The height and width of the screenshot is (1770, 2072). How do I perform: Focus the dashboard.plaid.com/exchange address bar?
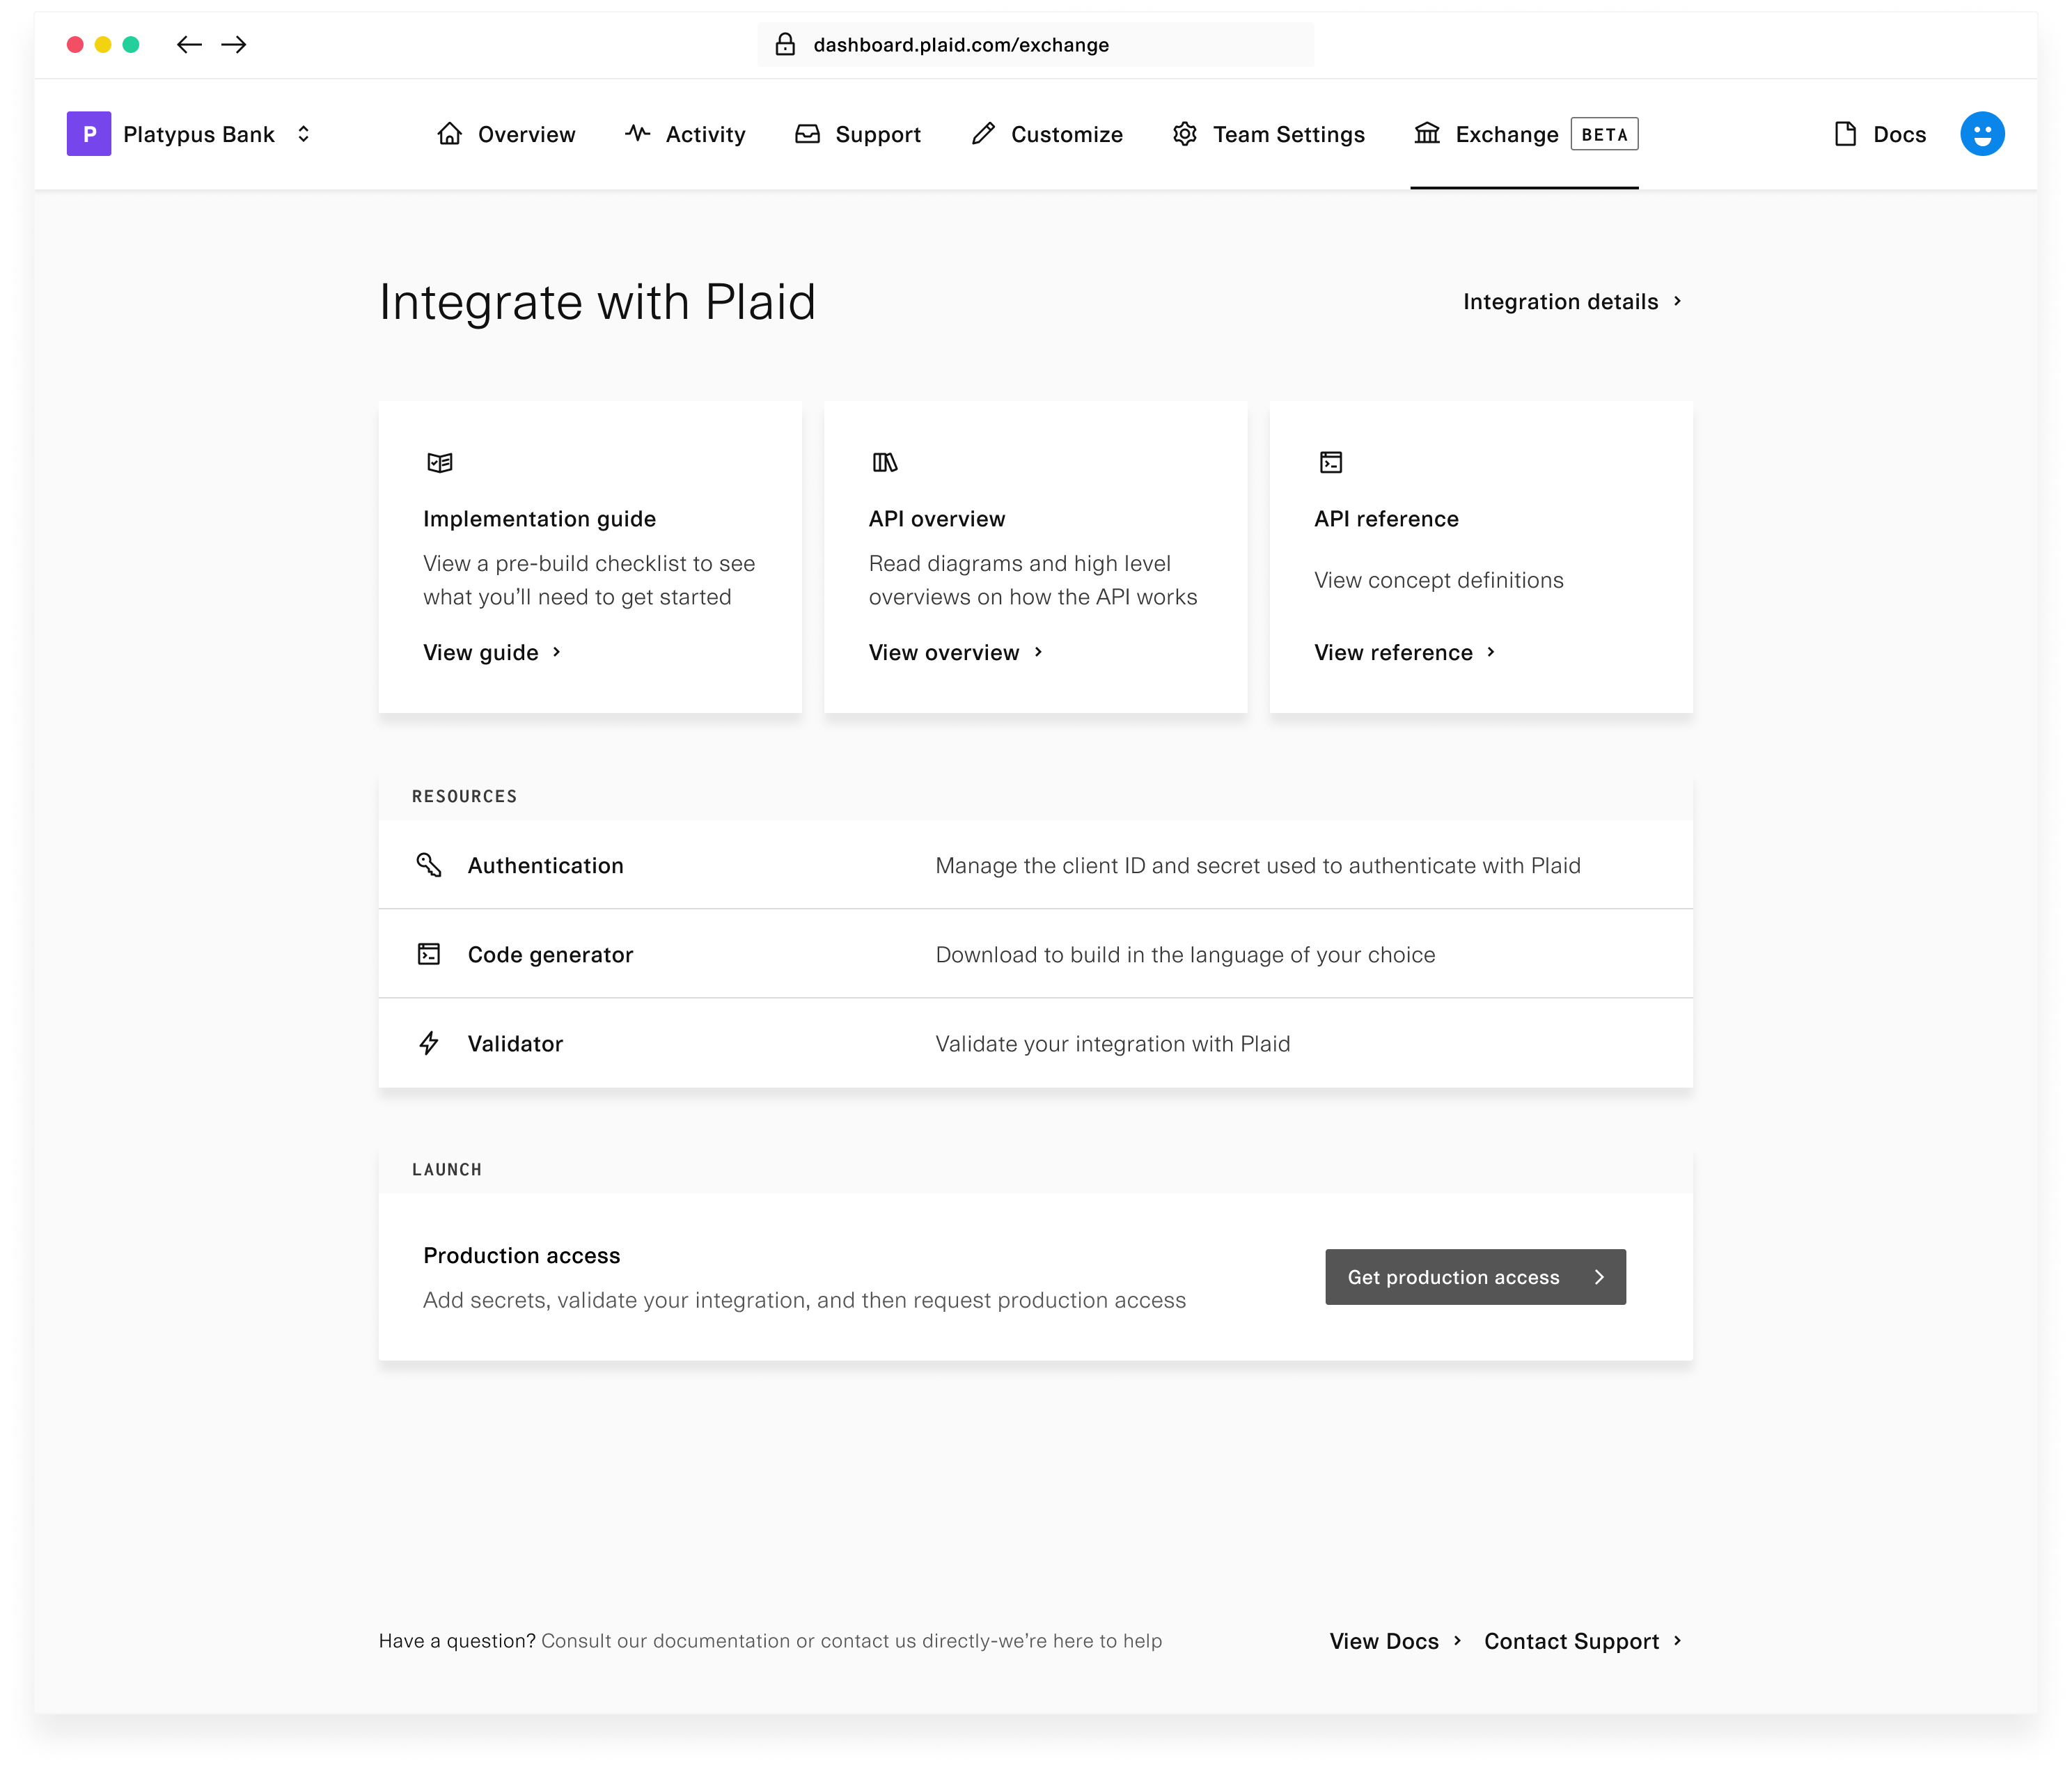(x=1035, y=45)
